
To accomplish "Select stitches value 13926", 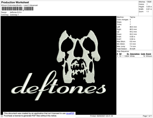I will point(149,2).
